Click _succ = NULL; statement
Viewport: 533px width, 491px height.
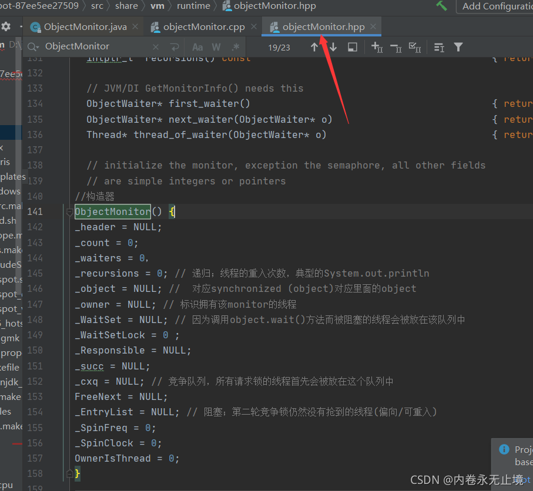pyautogui.click(x=112, y=366)
